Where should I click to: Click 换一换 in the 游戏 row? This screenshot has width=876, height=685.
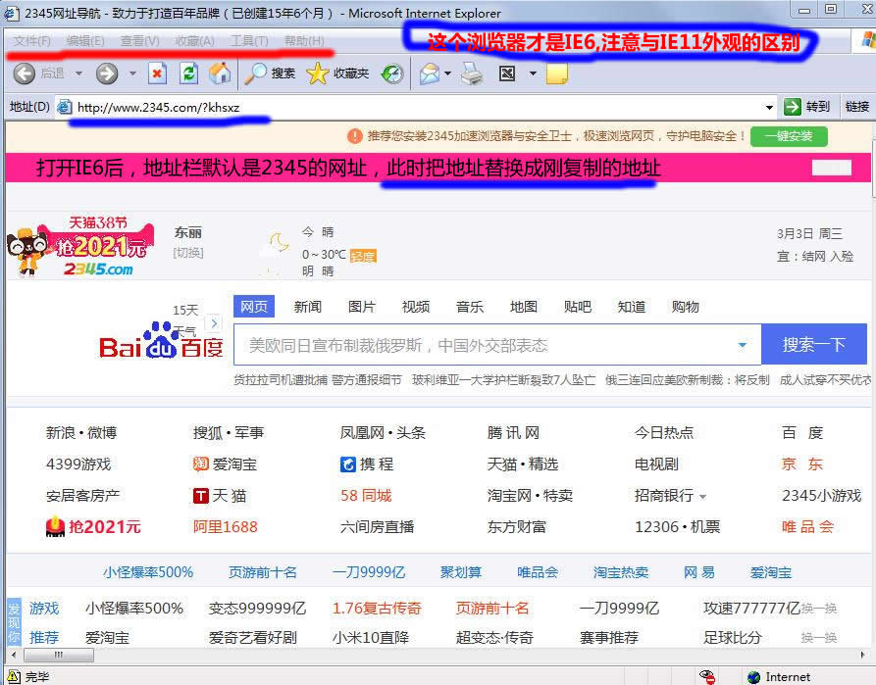(x=819, y=609)
